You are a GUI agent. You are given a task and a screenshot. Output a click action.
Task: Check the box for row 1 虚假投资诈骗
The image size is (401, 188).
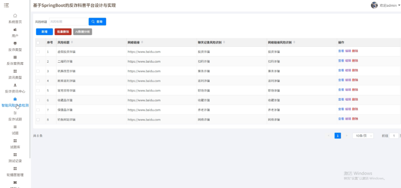pos(38,52)
